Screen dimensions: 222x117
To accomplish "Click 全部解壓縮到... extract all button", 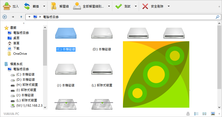I will (88, 6).
